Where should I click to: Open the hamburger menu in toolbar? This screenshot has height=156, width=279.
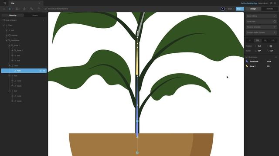pyautogui.click(x=4, y=9)
